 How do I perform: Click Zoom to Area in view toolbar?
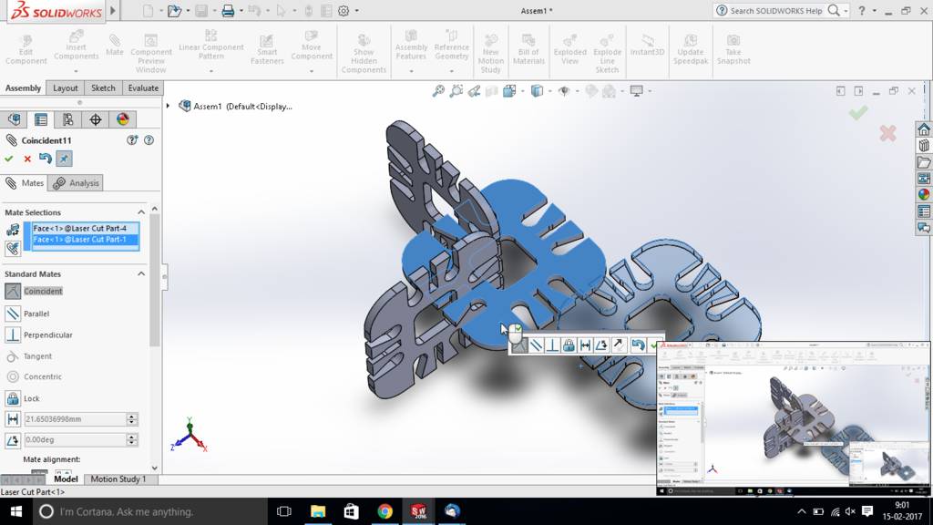[456, 91]
